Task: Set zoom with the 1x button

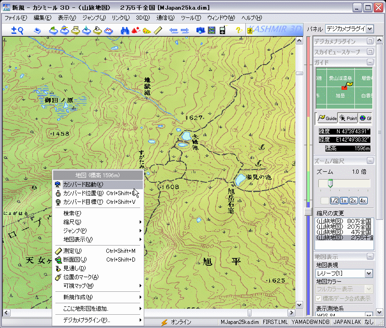Action: (x=344, y=201)
